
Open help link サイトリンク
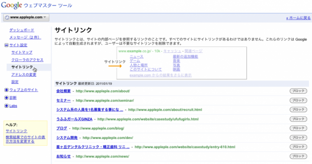pyautogui.click(x=16, y=131)
